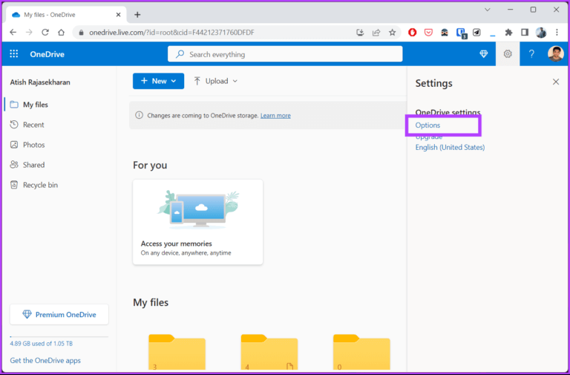Reload the page
This screenshot has width=570, height=375.
(45, 33)
